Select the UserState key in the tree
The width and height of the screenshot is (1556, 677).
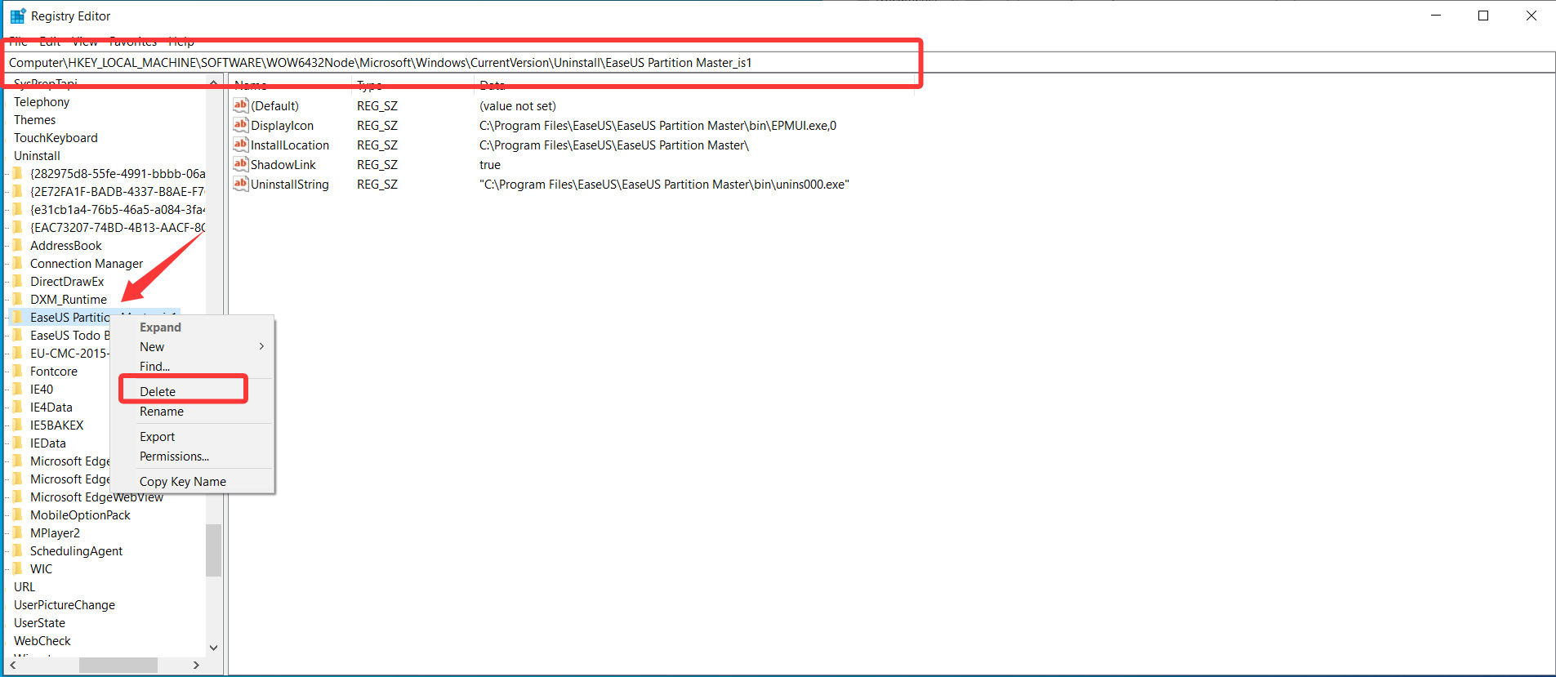tap(39, 622)
